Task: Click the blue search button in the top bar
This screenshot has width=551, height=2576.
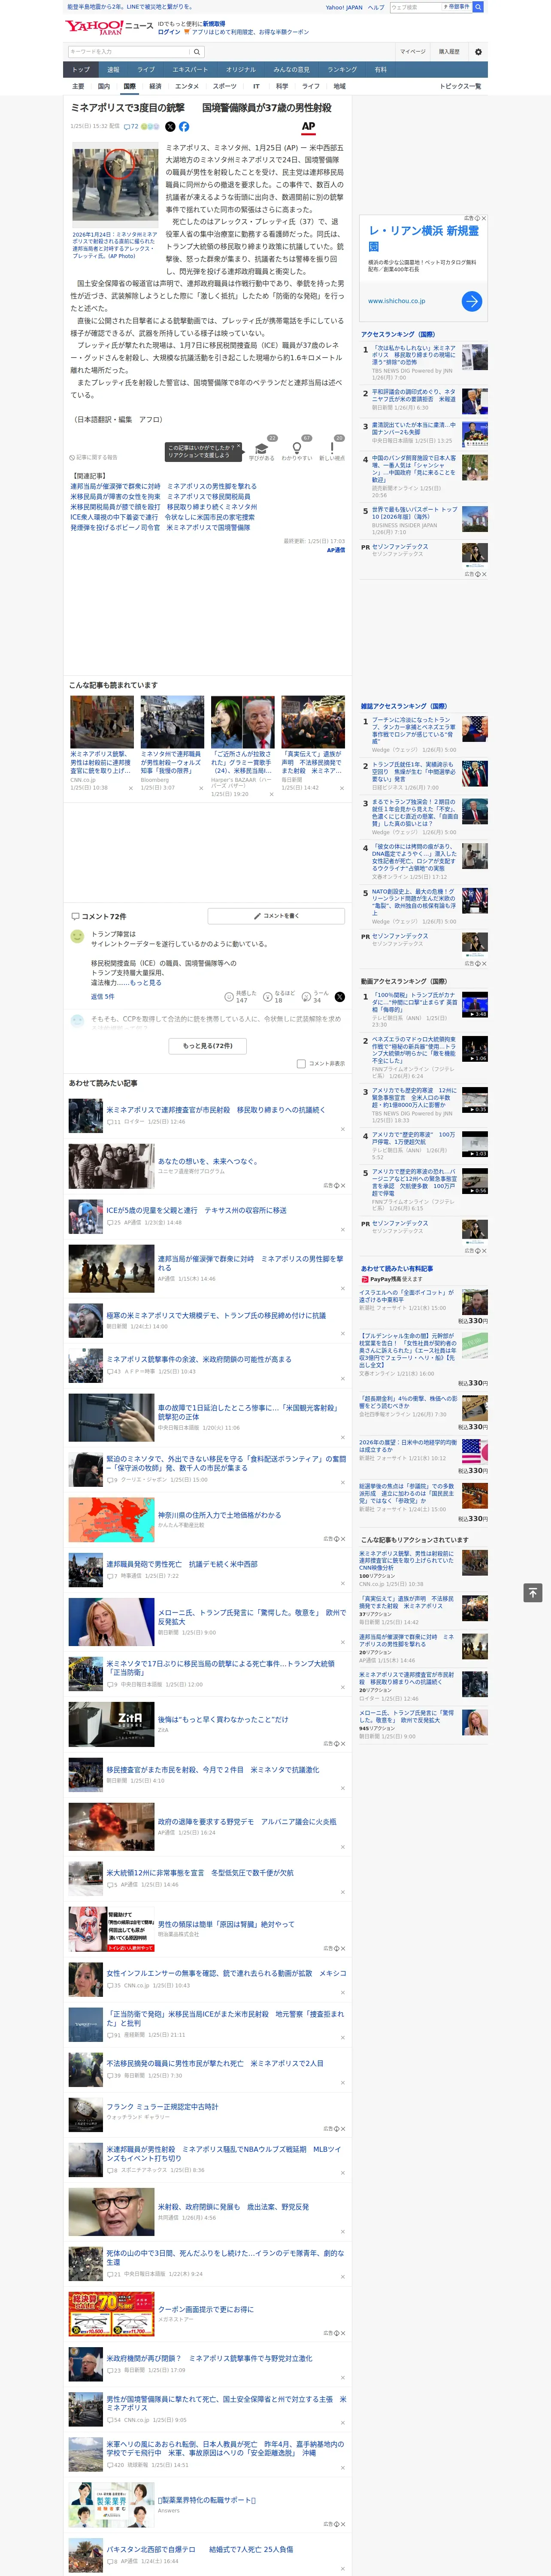Action: [x=478, y=7]
